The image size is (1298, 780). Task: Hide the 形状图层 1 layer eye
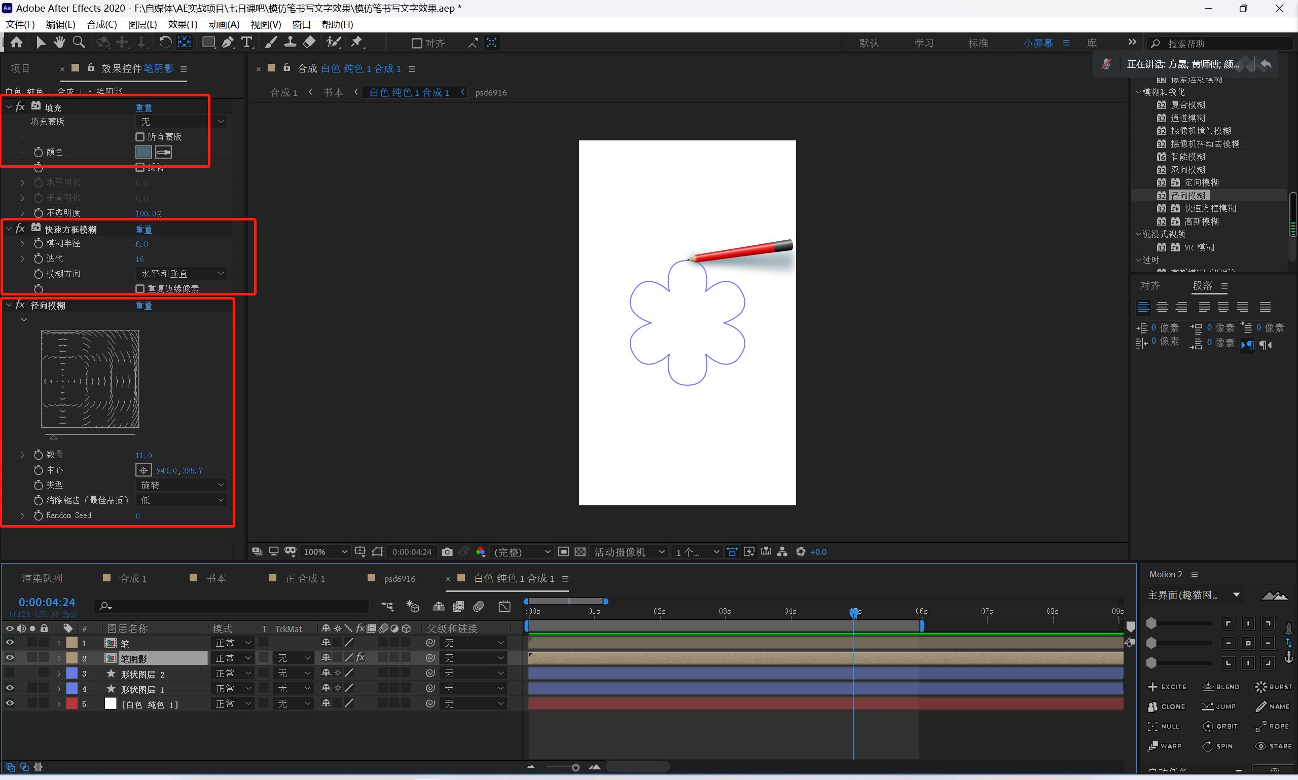tap(10, 689)
